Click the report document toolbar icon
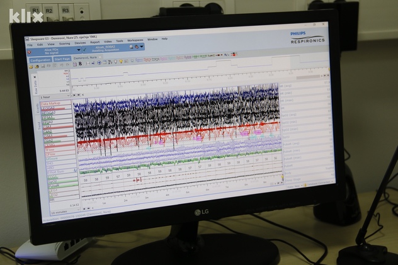 (x=75, y=65)
